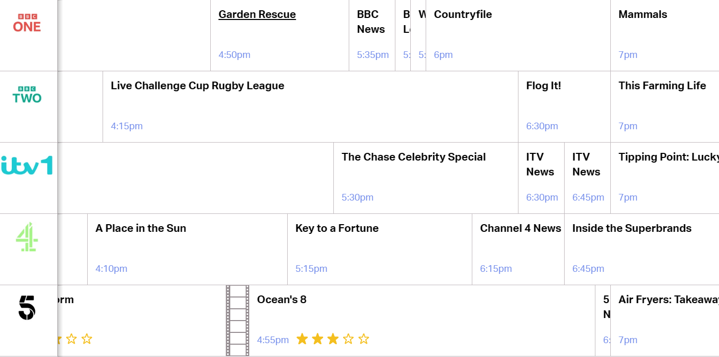Click the film strip icon beside Ocean's 8
The height and width of the screenshot is (357, 719).
[x=237, y=321]
